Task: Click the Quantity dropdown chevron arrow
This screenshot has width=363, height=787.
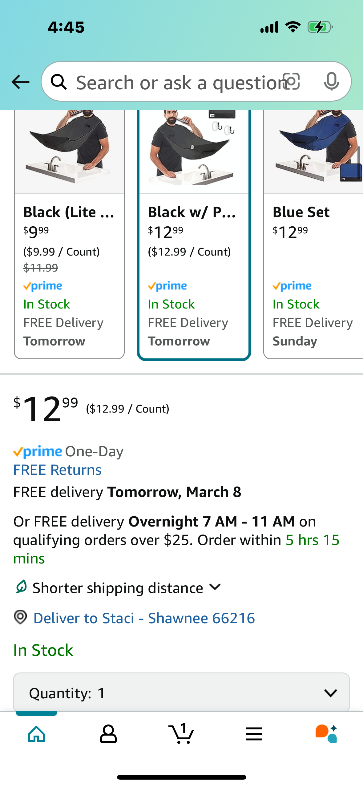Action: tap(331, 693)
